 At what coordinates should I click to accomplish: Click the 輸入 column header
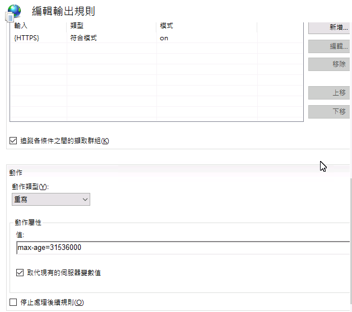point(38,26)
